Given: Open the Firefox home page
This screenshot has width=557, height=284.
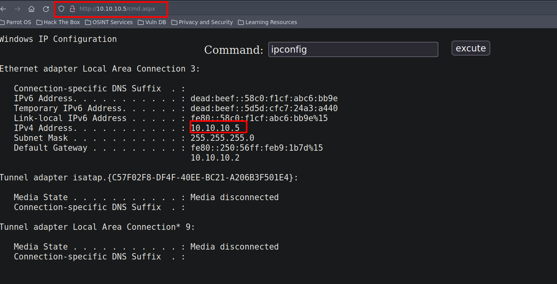Looking at the screenshot, I should click(x=31, y=9).
